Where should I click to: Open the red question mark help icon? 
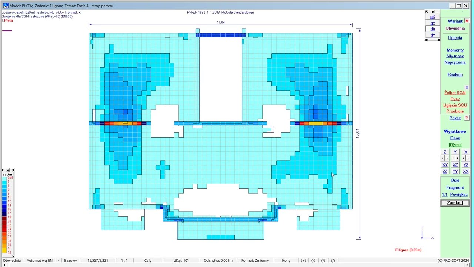(x=467, y=118)
